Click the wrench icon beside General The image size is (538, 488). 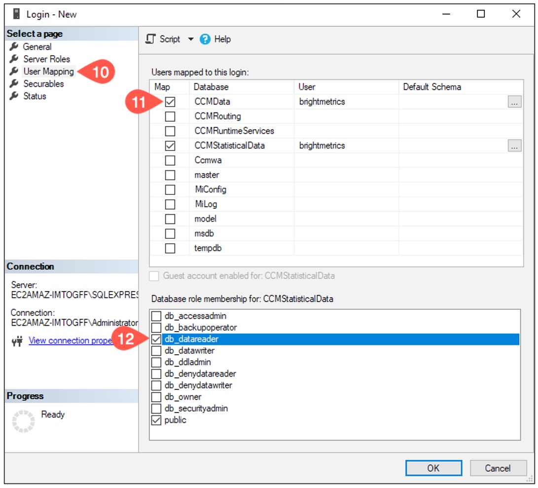[x=14, y=46]
